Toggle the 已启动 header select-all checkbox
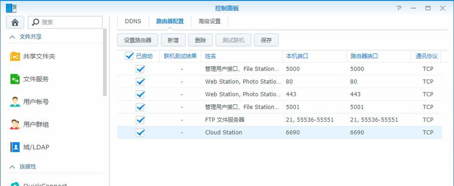 pos(129,56)
